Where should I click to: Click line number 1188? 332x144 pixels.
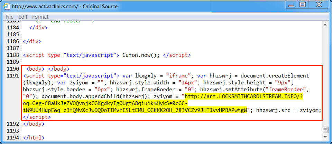[x=13, y=55]
